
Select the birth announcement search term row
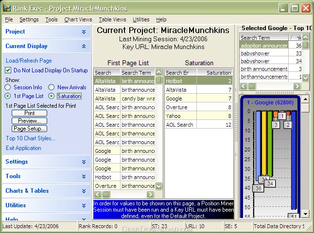(271, 69)
